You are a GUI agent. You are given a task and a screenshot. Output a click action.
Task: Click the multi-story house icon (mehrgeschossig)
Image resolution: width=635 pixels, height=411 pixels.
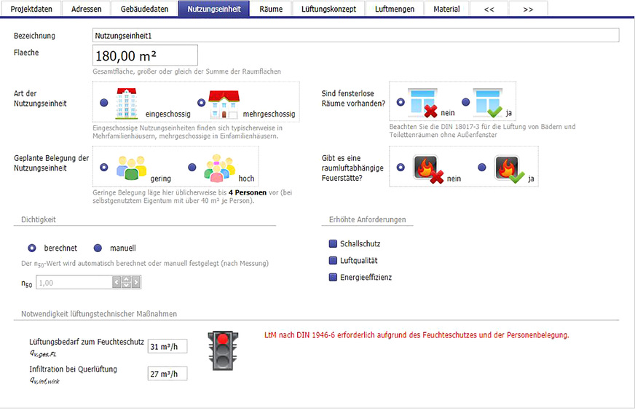point(224,104)
